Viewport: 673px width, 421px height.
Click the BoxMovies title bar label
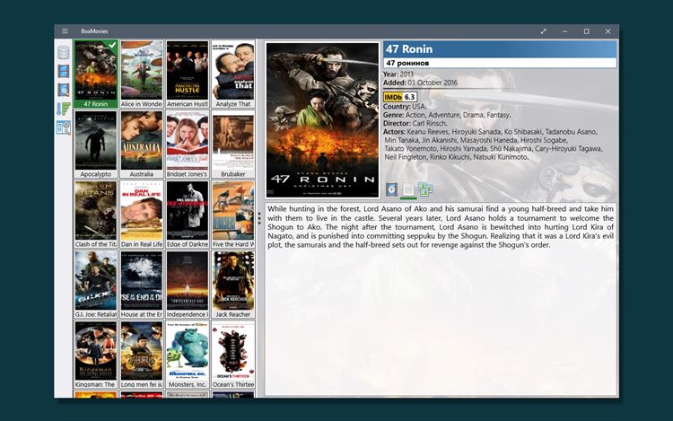coord(94,31)
